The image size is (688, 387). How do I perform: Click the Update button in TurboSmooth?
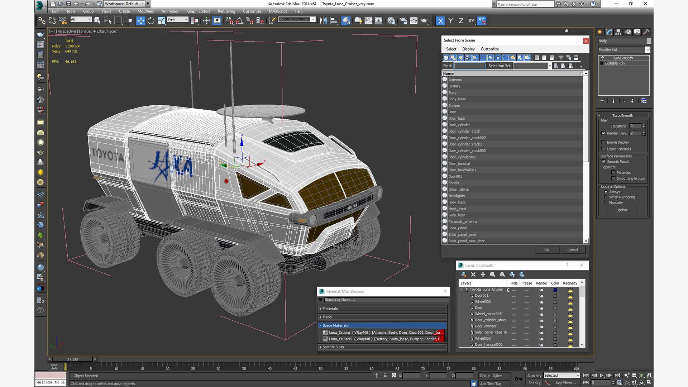click(x=622, y=210)
